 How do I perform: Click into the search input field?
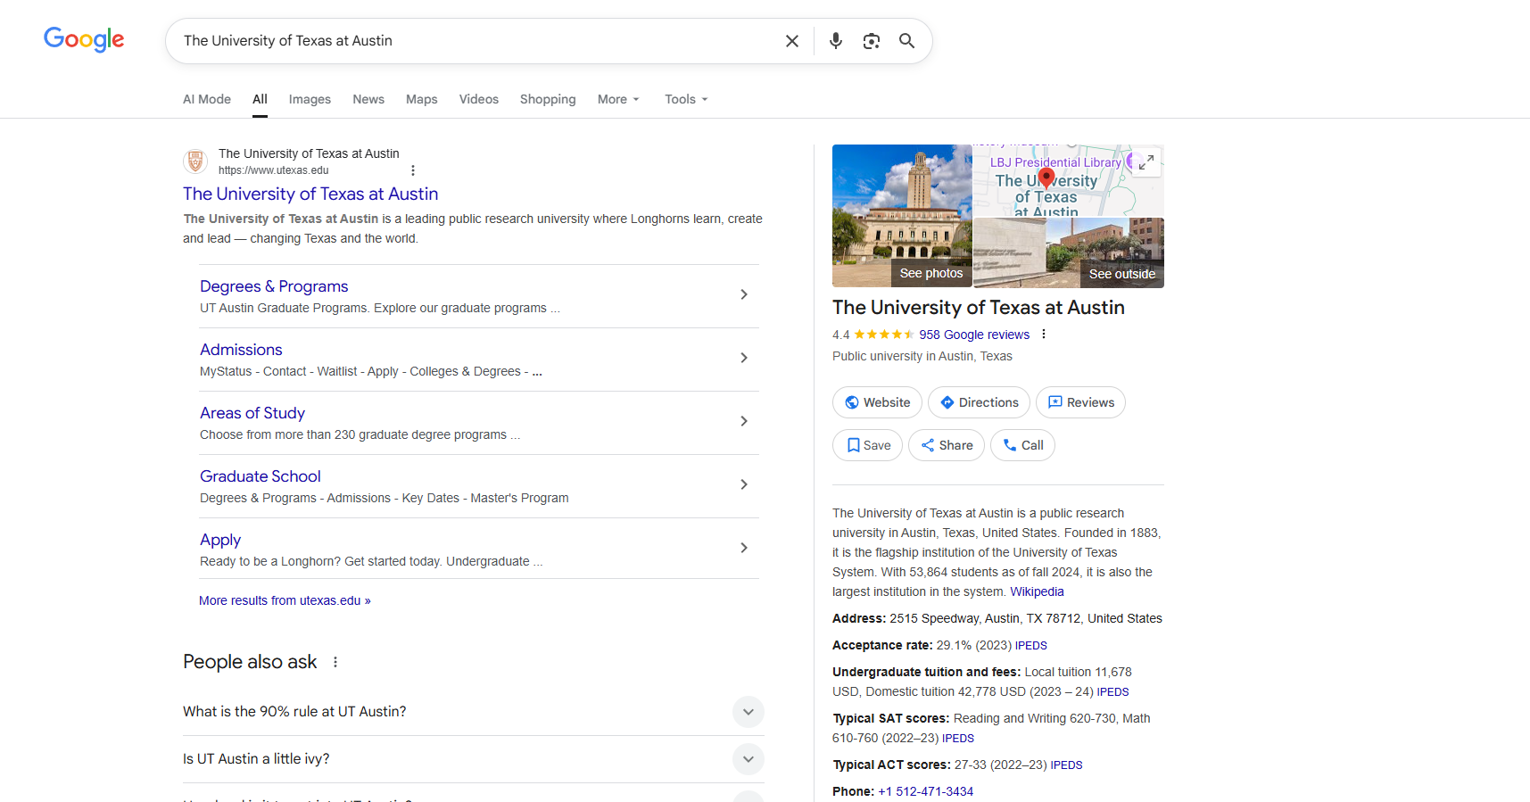pos(473,41)
